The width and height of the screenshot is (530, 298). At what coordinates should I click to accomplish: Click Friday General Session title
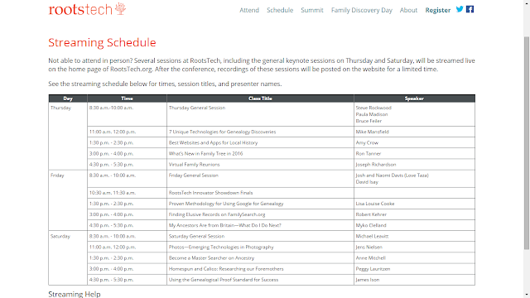[194, 175]
